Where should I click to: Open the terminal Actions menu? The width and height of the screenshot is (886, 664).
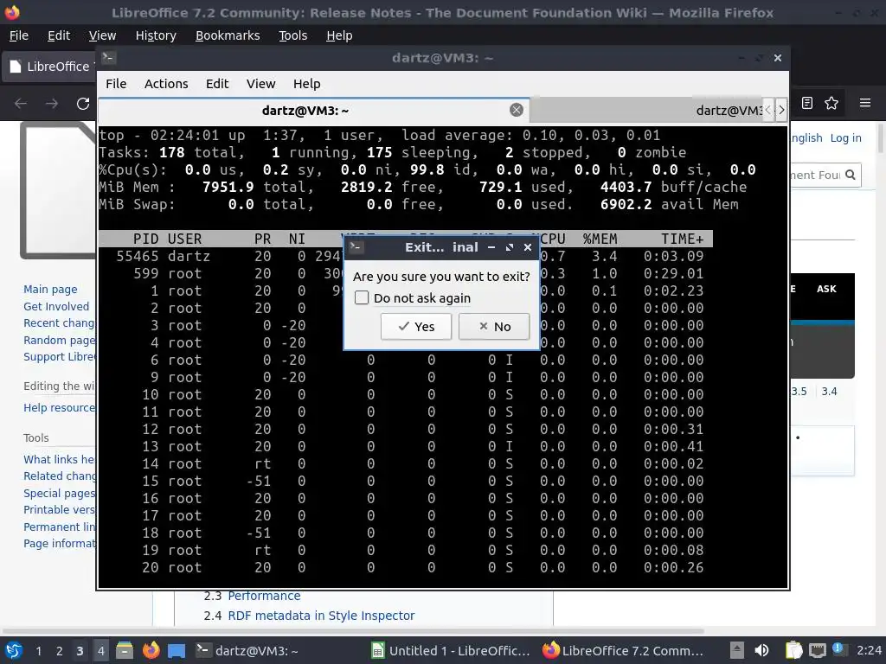tap(166, 84)
